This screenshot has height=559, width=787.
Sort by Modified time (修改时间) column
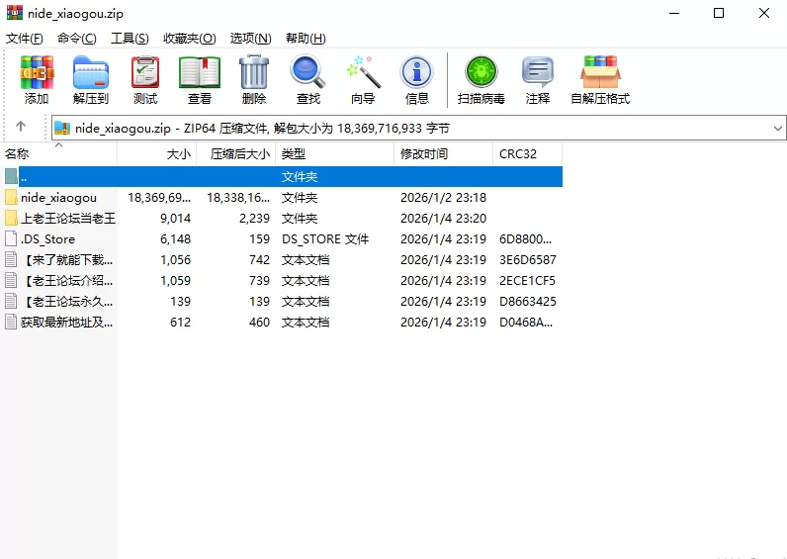point(424,154)
